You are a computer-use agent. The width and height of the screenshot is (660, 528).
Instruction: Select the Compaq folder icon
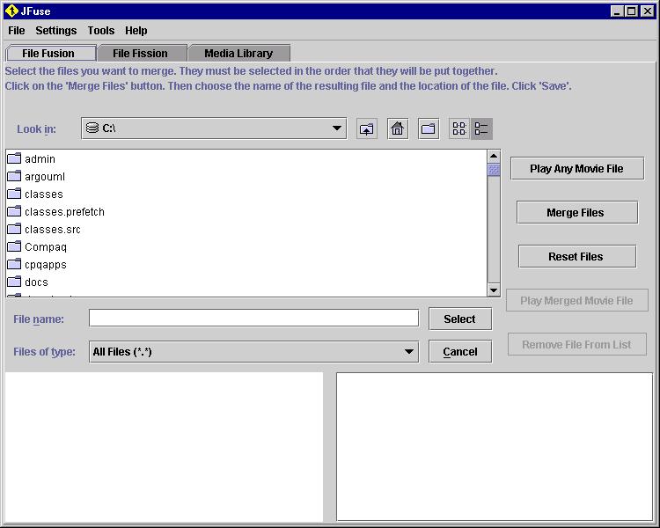tap(14, 247)
